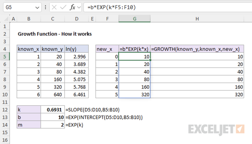Click cell with ln value 2.996

(x=77, y=56)
